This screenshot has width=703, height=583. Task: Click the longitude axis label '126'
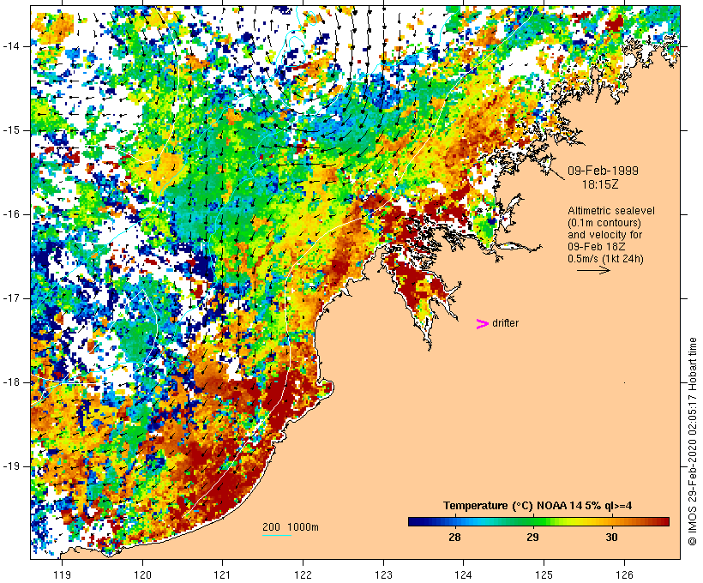tap(624, 574)
